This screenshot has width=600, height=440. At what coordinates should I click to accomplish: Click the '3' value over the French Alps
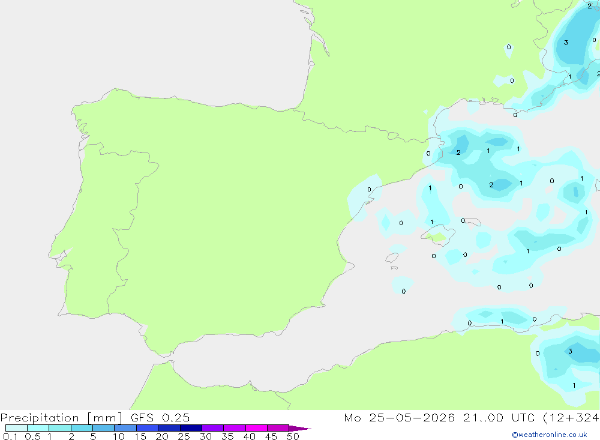[566, 43]
